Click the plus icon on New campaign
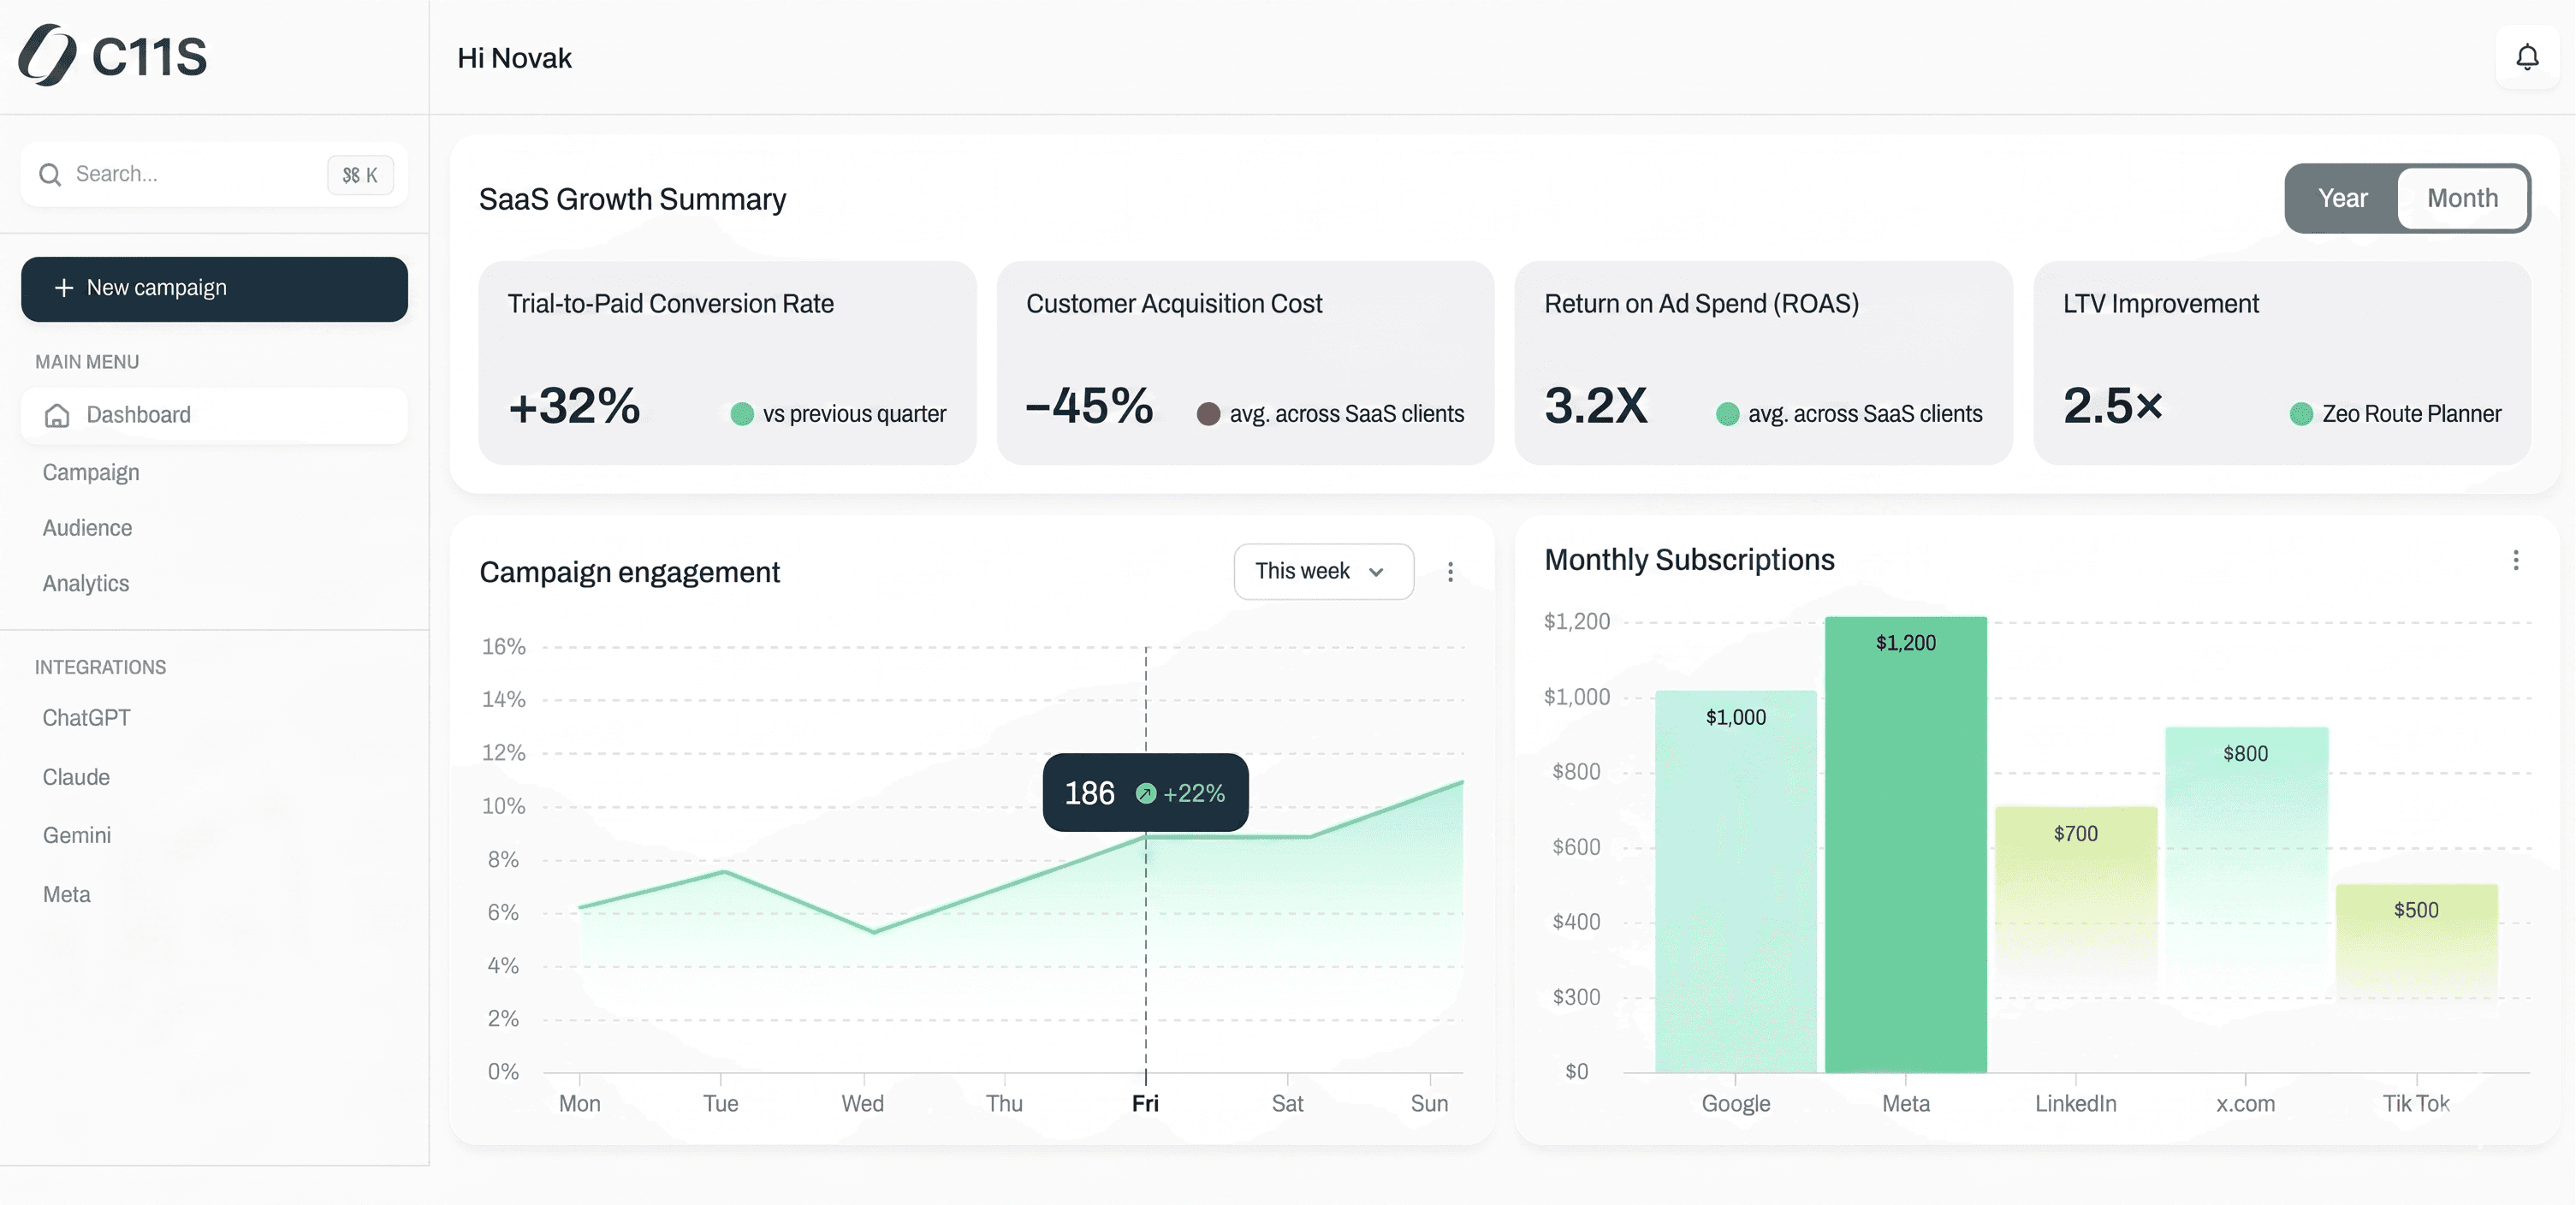This screenshot has width=2576, height=1205. point(64,288)
